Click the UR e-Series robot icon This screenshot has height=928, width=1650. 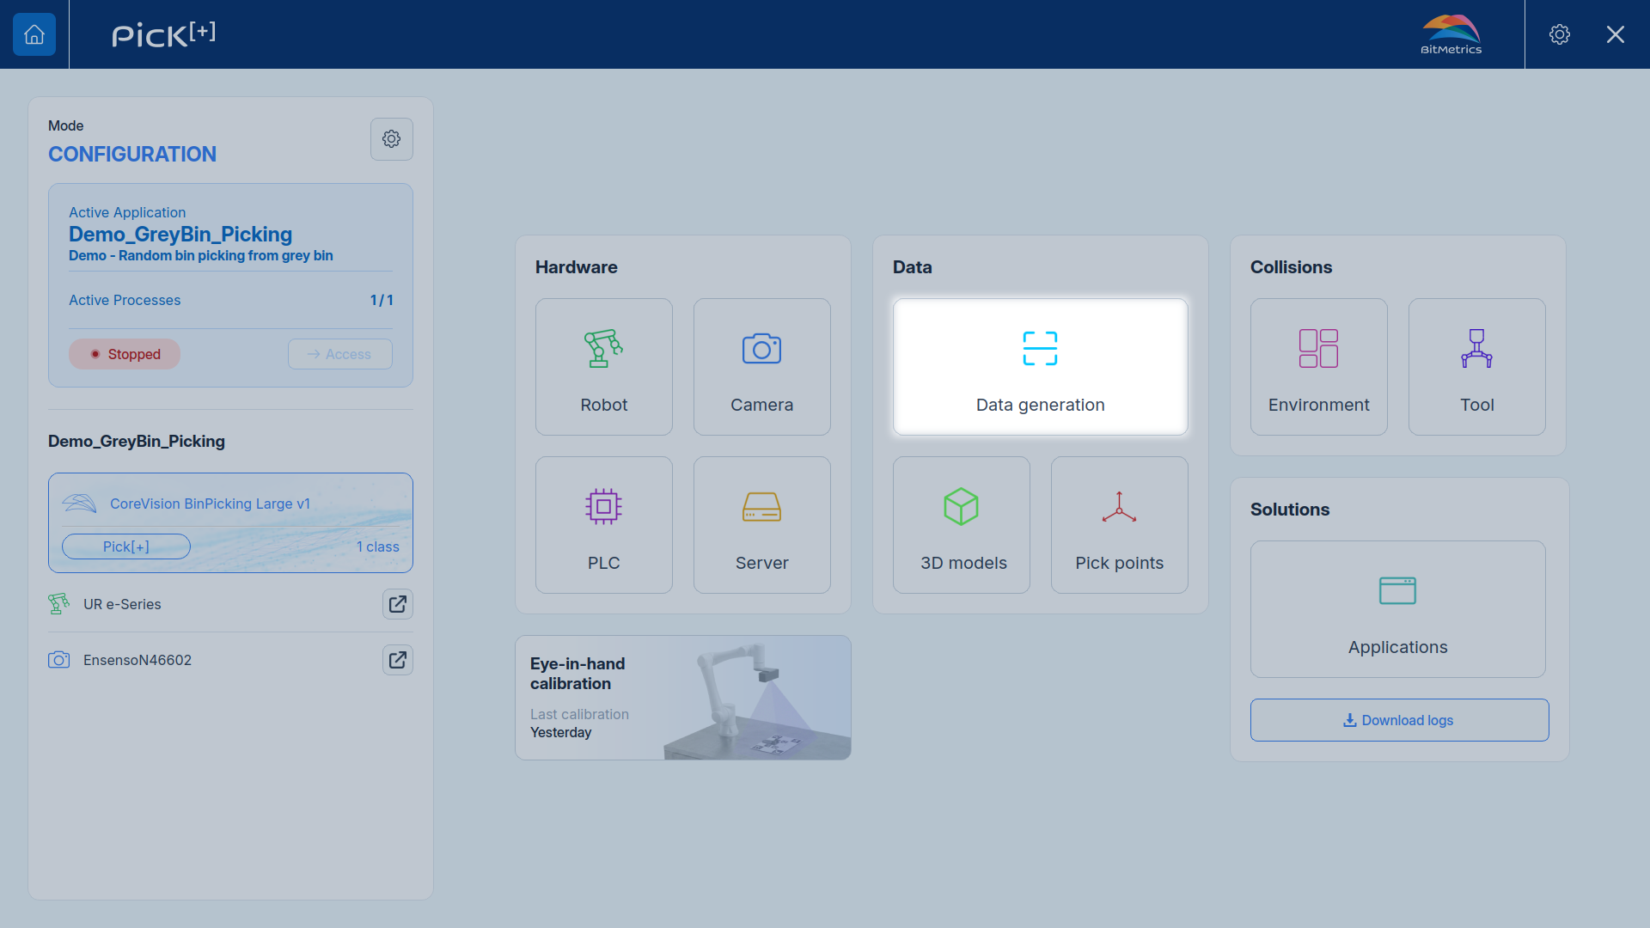tap(58, 604)
